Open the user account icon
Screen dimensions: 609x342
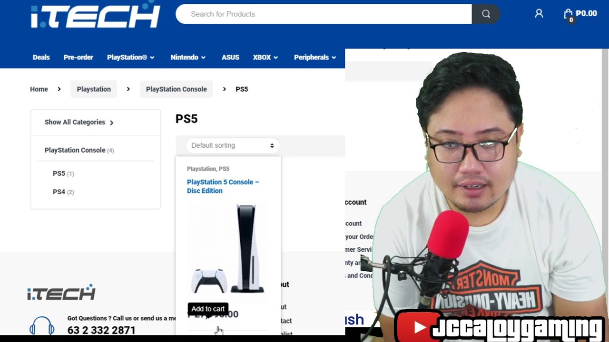(x=539, y=14)
